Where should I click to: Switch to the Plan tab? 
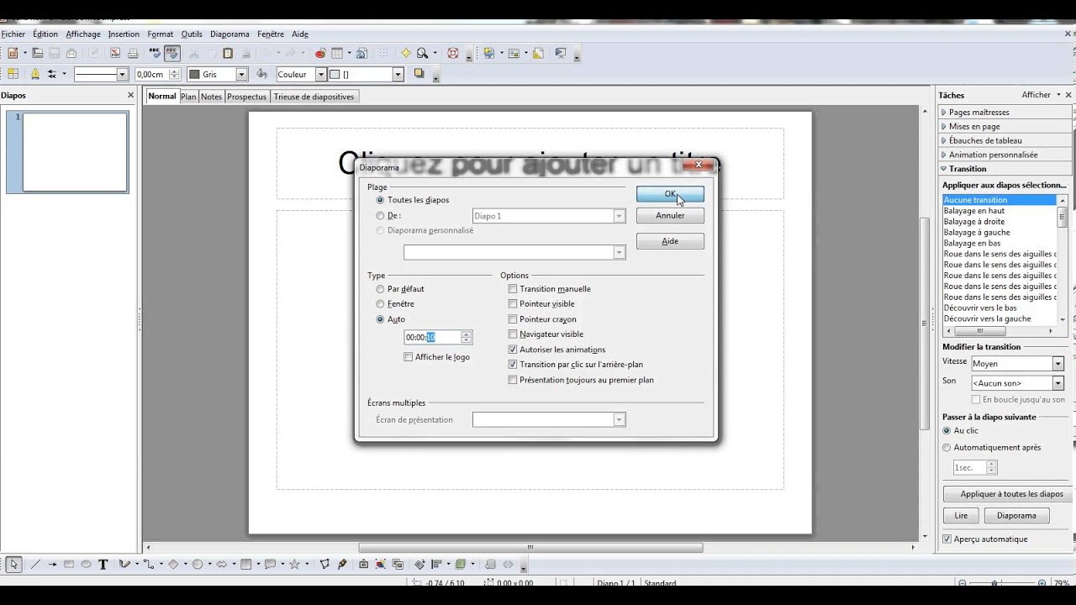(188, 97)
